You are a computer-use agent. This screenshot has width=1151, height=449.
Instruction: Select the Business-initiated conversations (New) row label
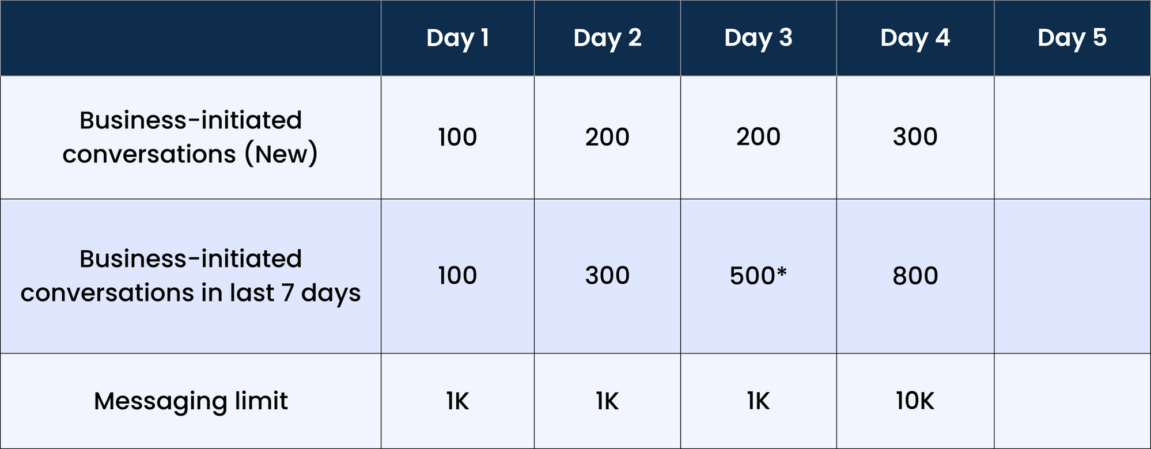pyautogui.click(x=190, y=138)
